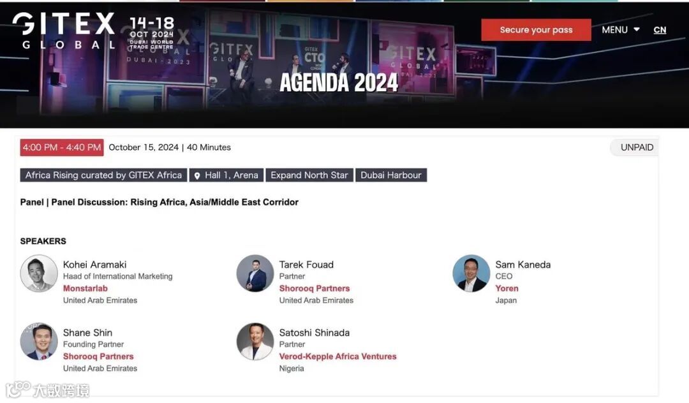
Task: Open the Monstarlab company link
Action: pos(85,288)
